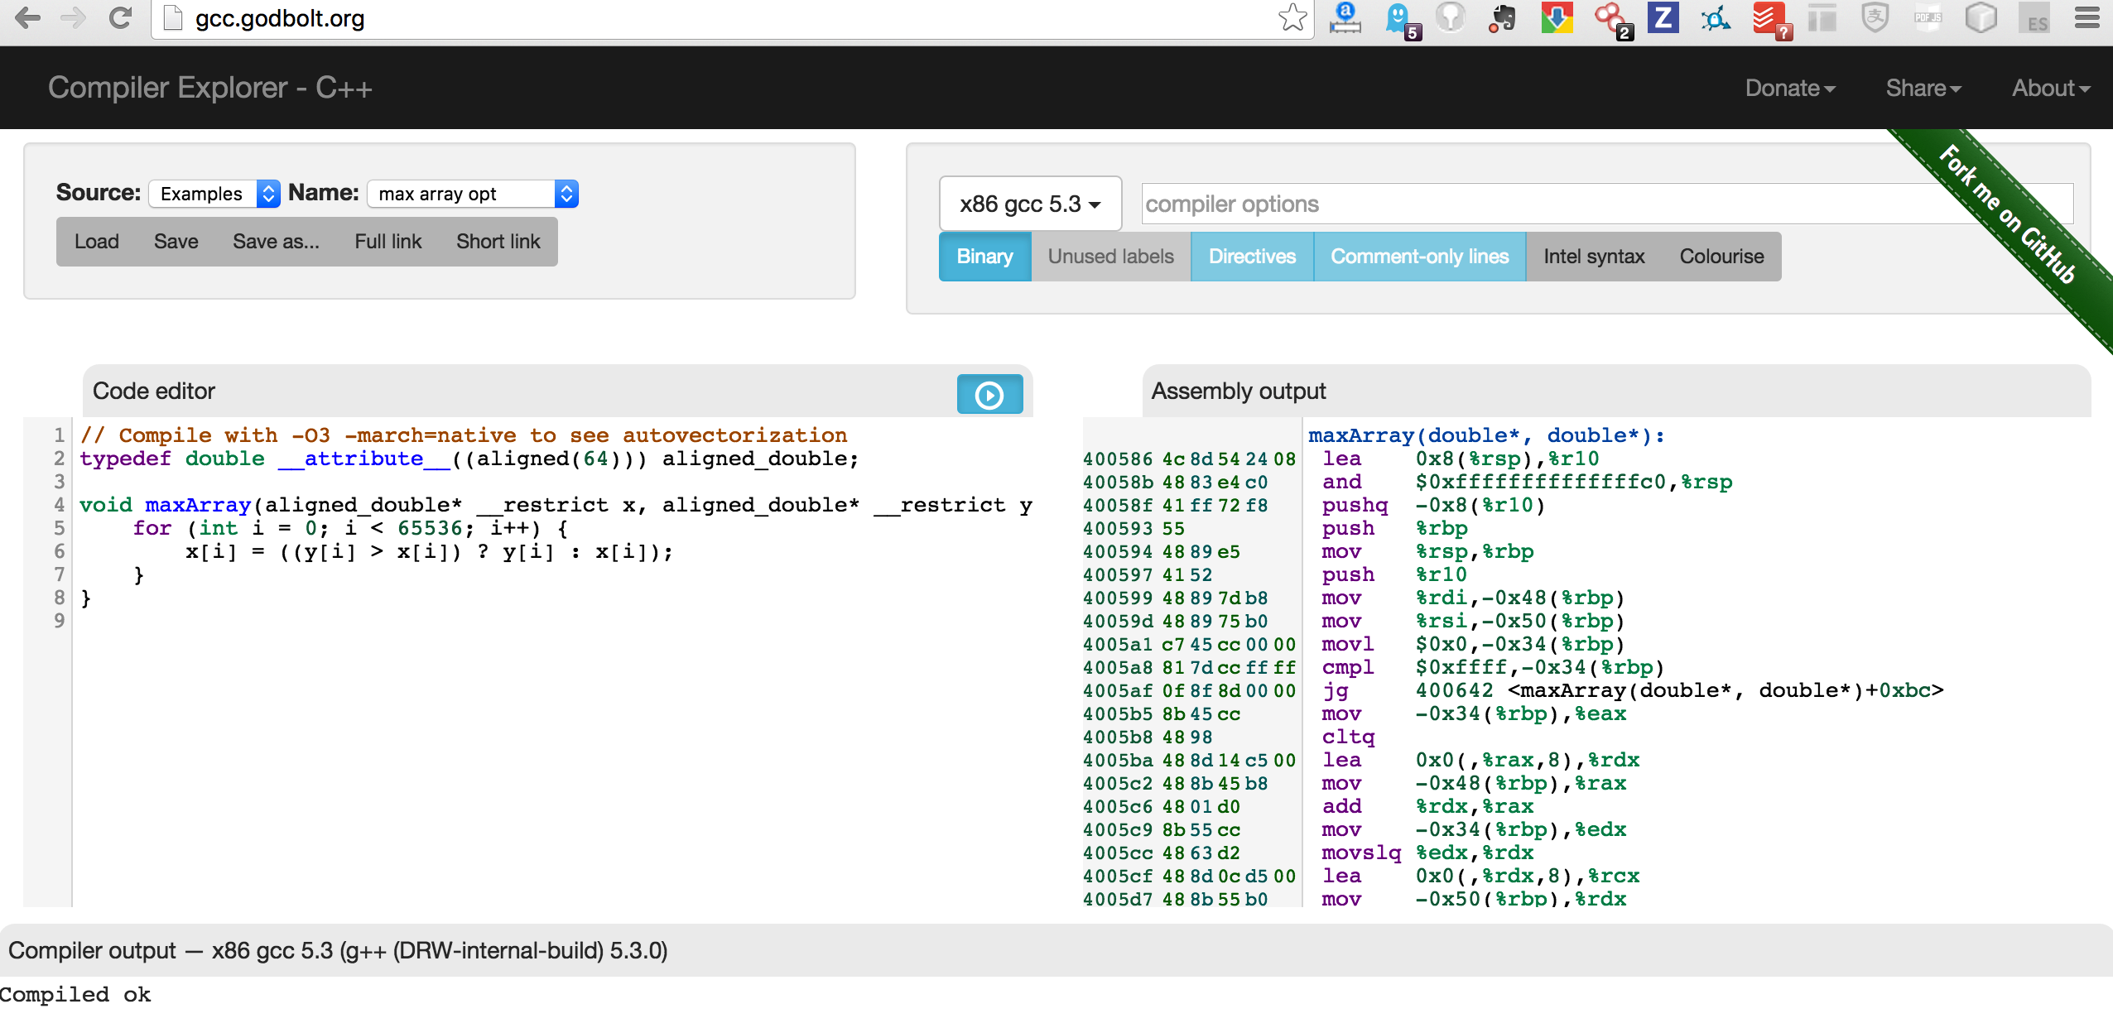Bookmark page with the star icon

click(x=1292, y=18)
